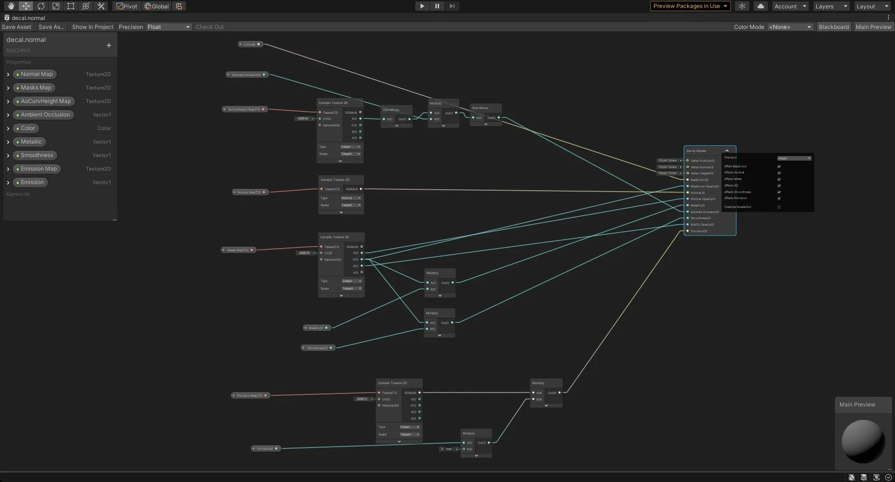Viewport: 895px width, 482px height.
Task: Toggle Global handle rotation
Action: tap(157, 6)
